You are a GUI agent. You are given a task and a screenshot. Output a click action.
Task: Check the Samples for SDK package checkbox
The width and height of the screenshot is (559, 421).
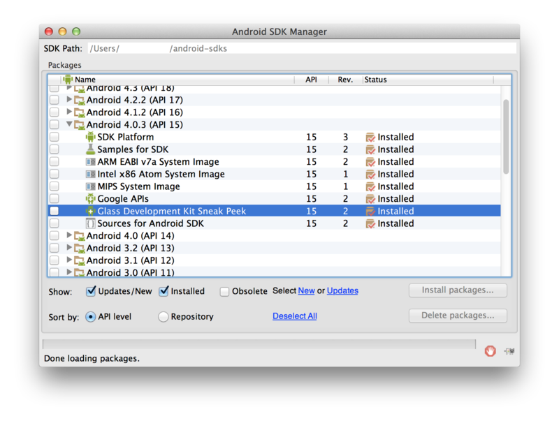coord(55,149)
